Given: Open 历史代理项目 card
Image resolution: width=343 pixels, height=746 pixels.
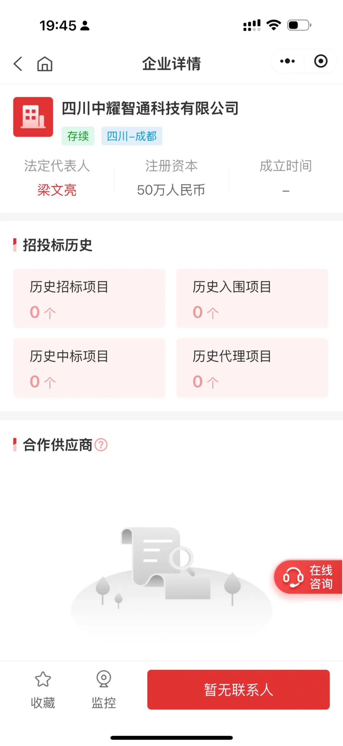Looking at the screenshot, I should 252,368.
